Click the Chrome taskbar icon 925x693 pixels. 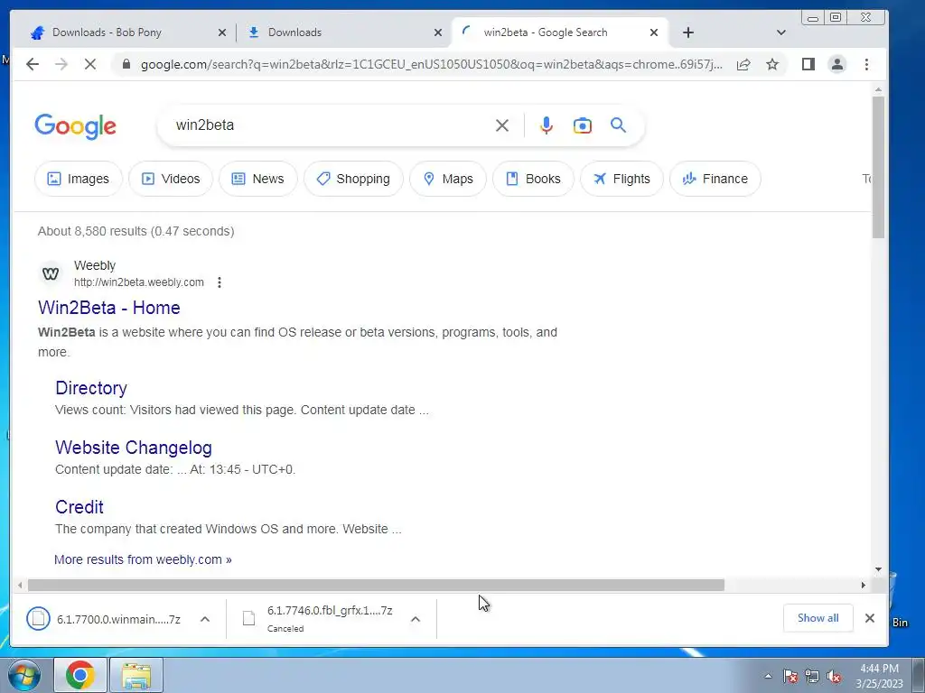coord(80,675)
